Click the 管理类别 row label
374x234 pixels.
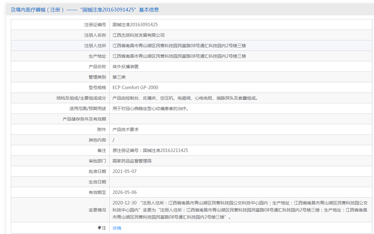97,77
